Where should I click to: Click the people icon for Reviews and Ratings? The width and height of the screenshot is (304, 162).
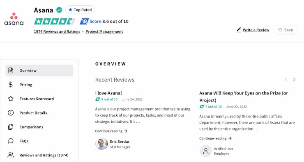11,155
